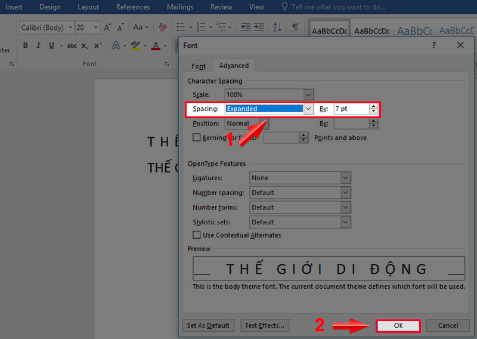Click the Tell me lightbulb search box
Image resolution: width=477 pixels, height=339 pixels.
[334, 7]
